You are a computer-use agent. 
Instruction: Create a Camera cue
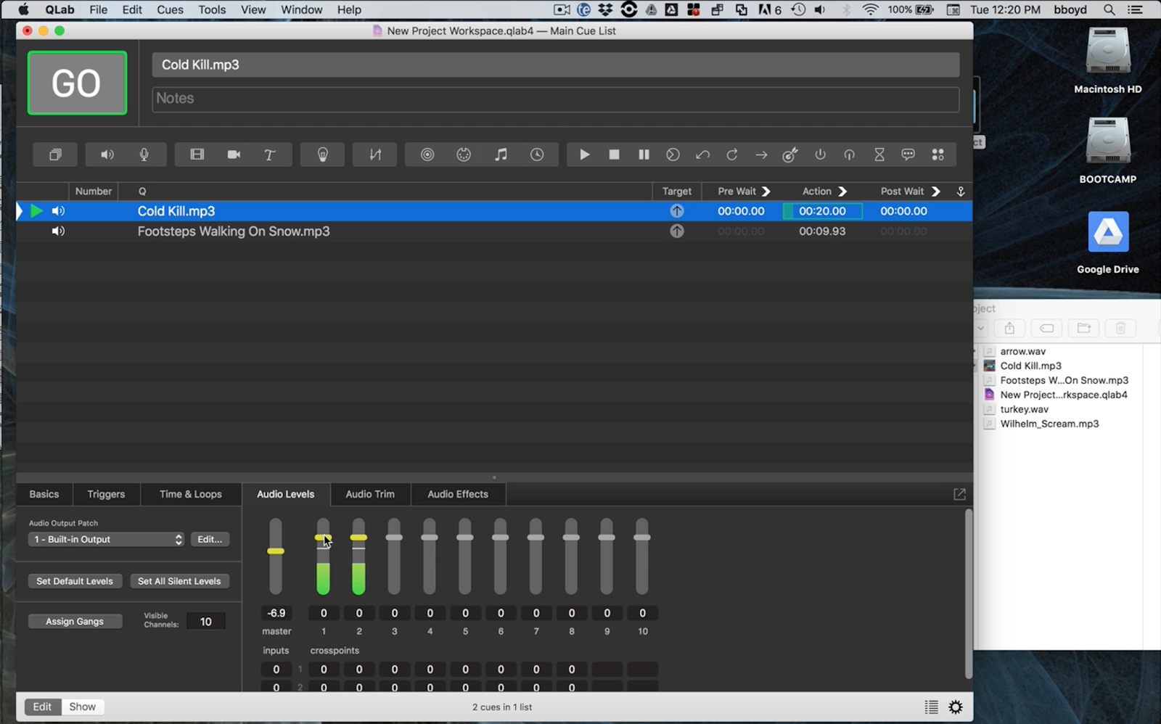click(x=232, y=154)
